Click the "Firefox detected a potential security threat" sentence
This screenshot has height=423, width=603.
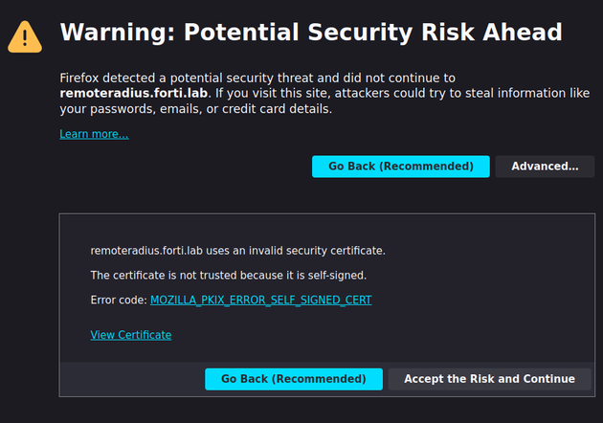coord(191,78)
